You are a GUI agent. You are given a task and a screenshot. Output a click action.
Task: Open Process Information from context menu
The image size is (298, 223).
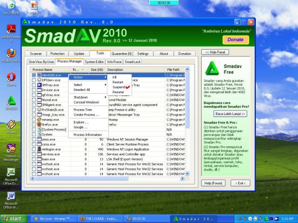(x=87, y=135)
